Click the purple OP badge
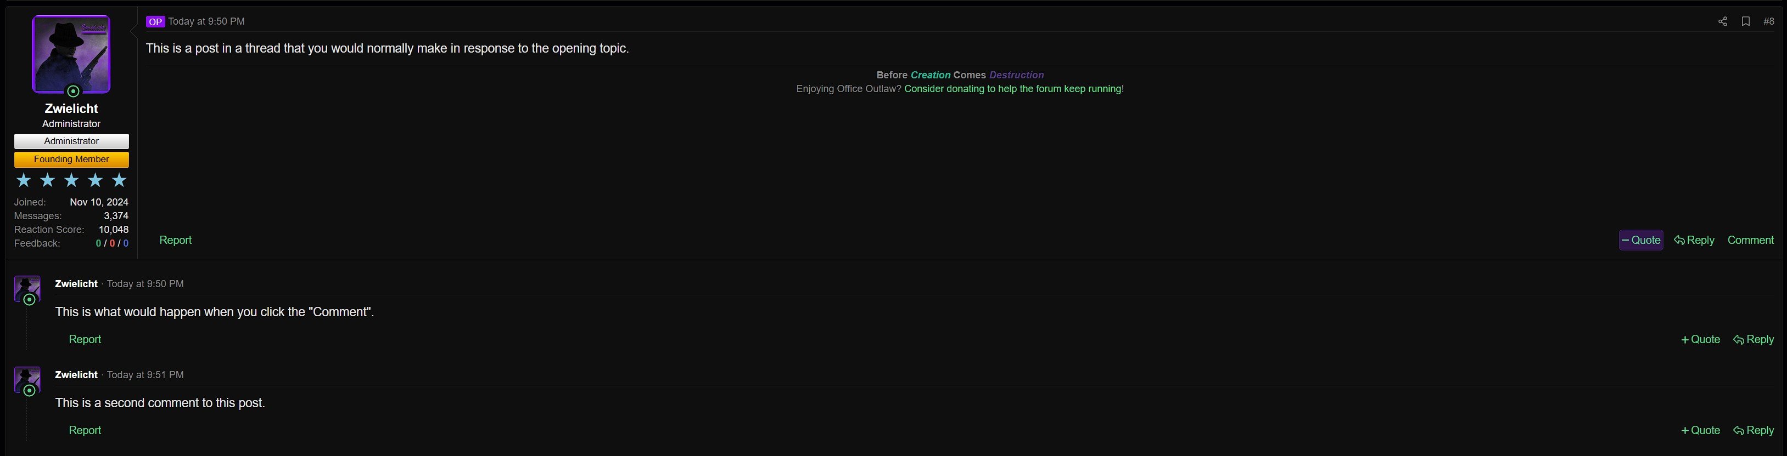 click(x=155, y=21)
